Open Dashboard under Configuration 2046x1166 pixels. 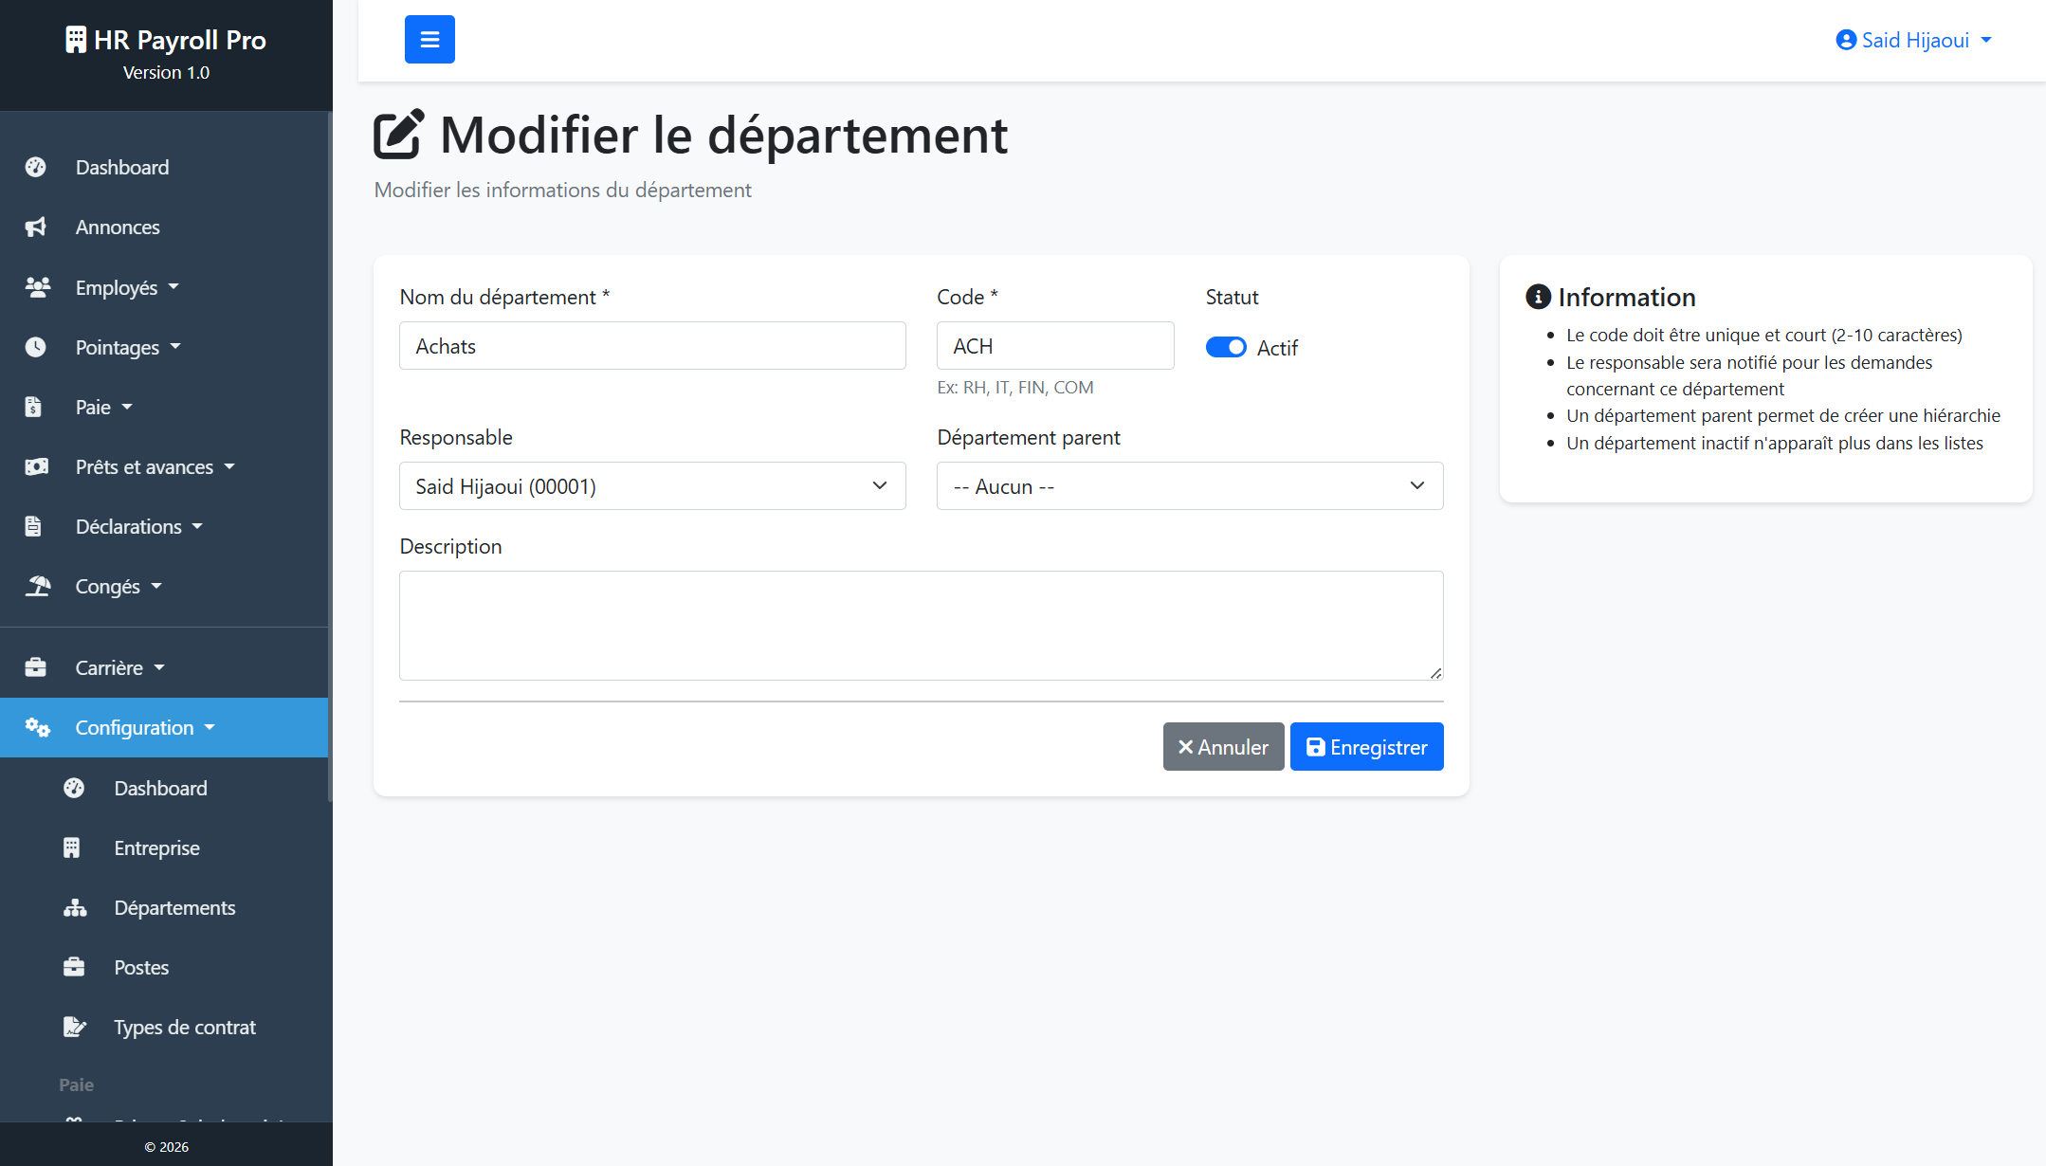point(164,788)
